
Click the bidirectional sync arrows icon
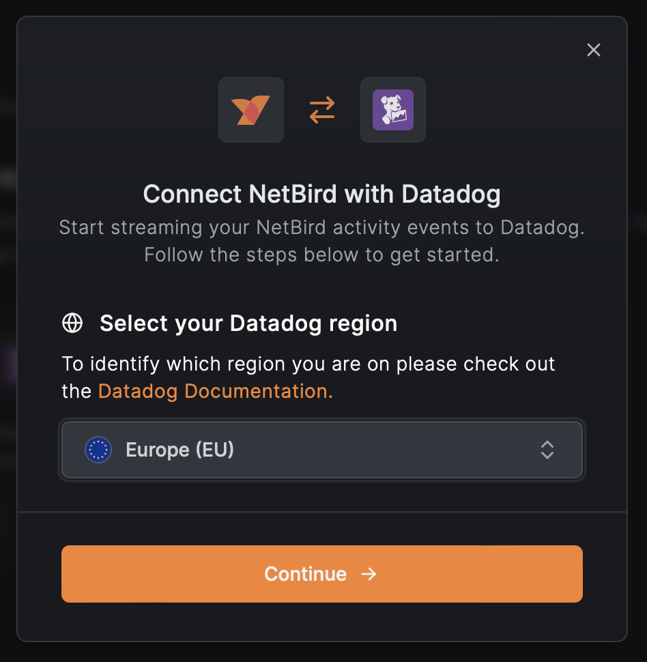(x=321, y=109)
